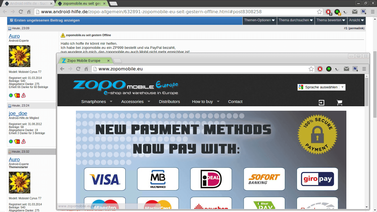Screen dimensions: 377x212
Task: Open Chrome menu in Zopo window
Action: pyautogui.click(x=364, y=69)
